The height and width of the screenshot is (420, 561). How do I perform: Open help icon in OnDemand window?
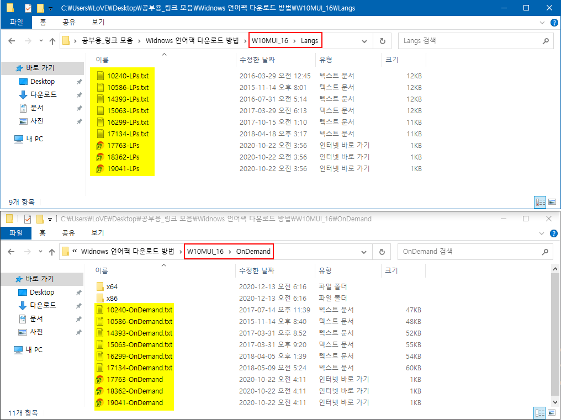pyautogui.click(x=553, y=233)
